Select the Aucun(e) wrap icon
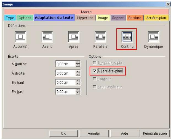This screenshot has width=171, height=139. pos(20,37)
